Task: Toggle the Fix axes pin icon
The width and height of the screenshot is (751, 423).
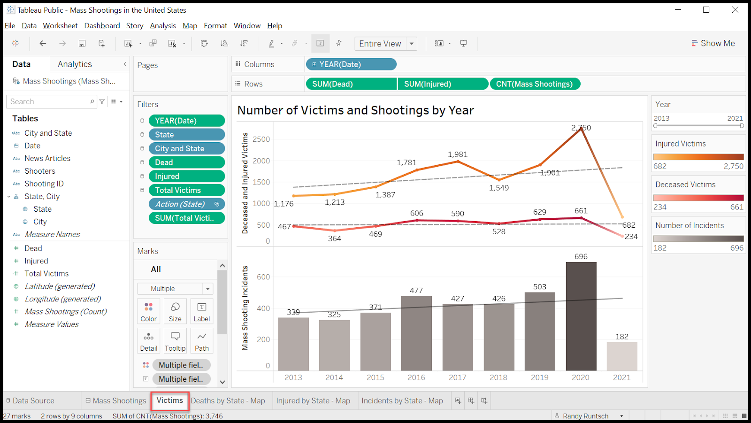Action: [339, 43]
